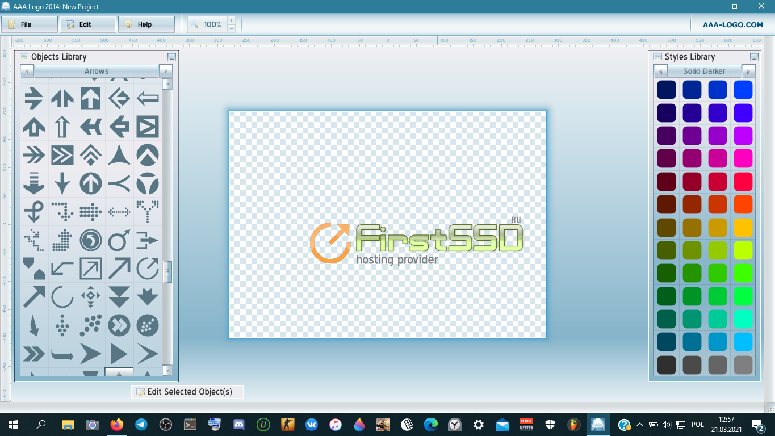Open the Windows Start menu
Viewport: 775px width, 436px height.
12,425
